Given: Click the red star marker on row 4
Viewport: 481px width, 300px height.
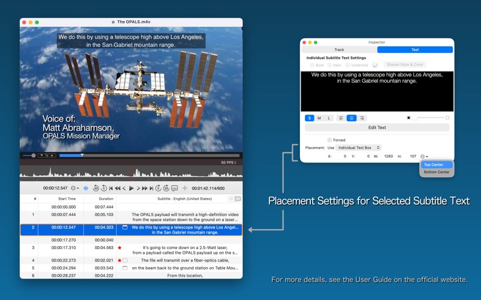Looking at the screenshot, I should 119,260.
